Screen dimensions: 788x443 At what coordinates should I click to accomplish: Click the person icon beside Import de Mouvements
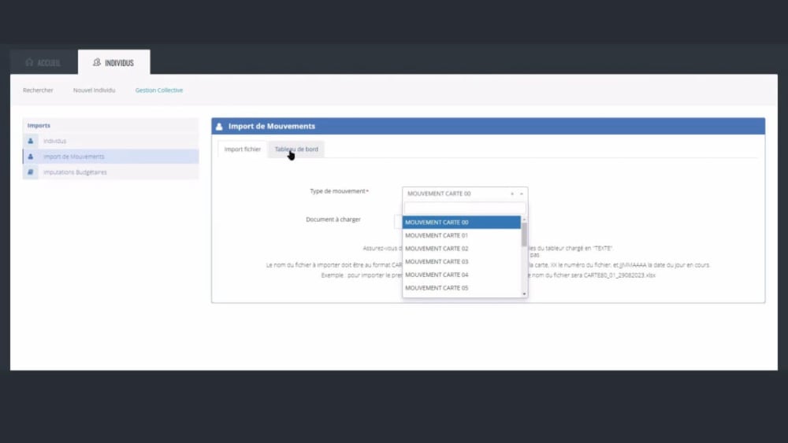[31, 157]
